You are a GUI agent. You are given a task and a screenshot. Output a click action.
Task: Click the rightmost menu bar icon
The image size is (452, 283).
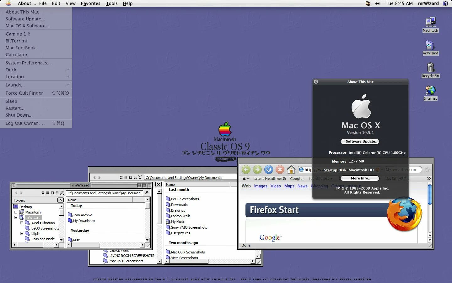pos(445,3)
